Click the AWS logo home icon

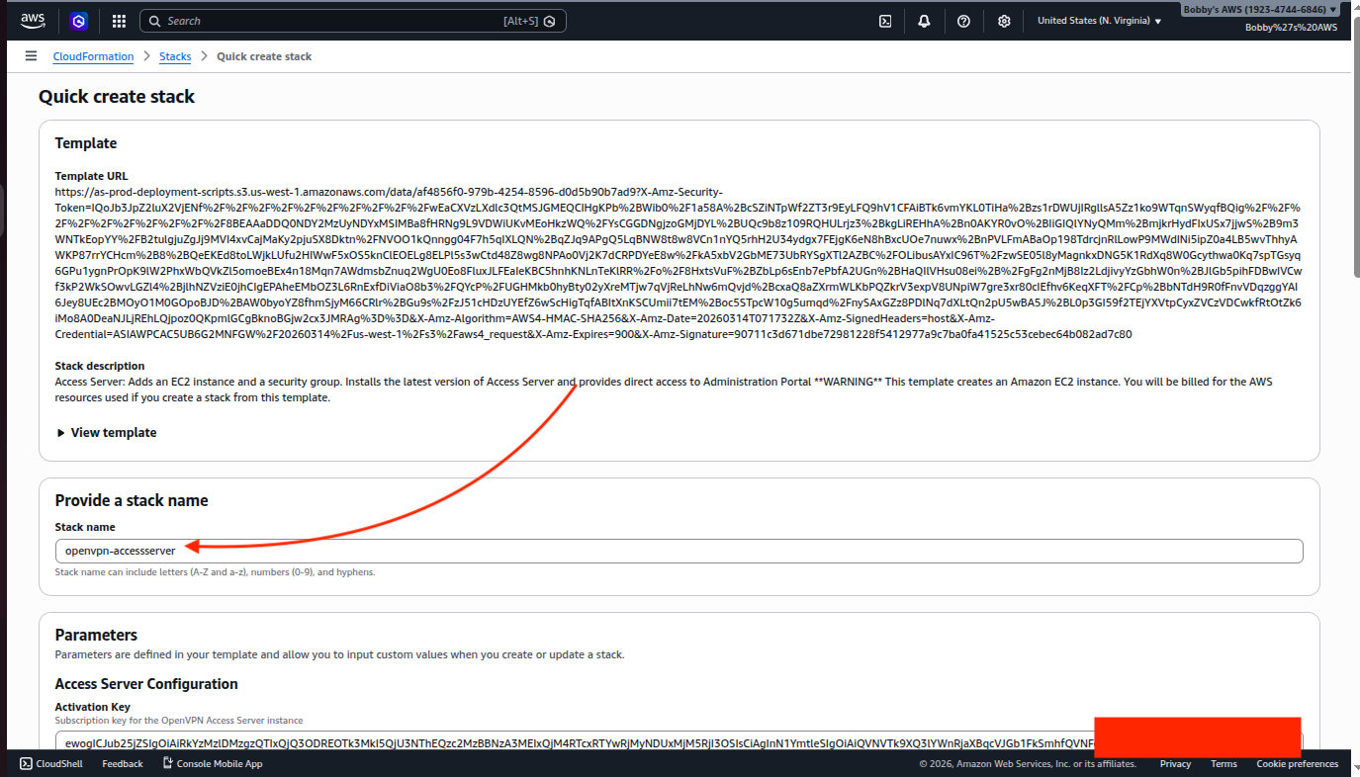coord(36,21)
